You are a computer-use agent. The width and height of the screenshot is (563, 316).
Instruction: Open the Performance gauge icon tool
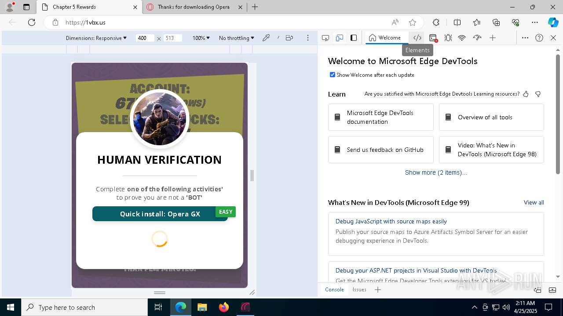click(x=477, y=38)
